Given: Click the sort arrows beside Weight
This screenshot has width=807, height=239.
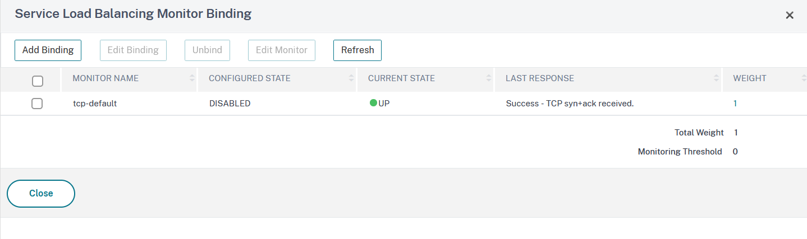Looking at the screenshot, I should click(804, 78).
